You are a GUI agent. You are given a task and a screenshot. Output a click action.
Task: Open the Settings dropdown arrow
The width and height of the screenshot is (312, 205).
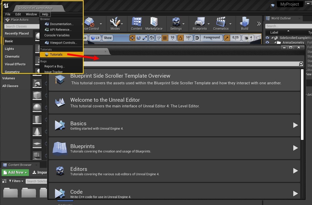tap(184, 24)
